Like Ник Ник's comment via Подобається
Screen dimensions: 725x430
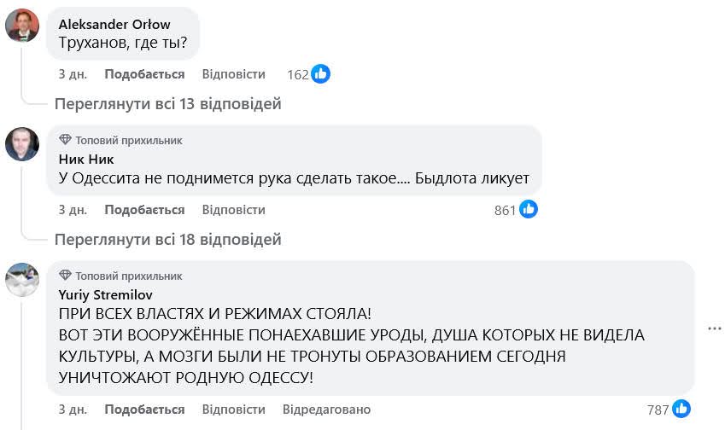point(144,210)
